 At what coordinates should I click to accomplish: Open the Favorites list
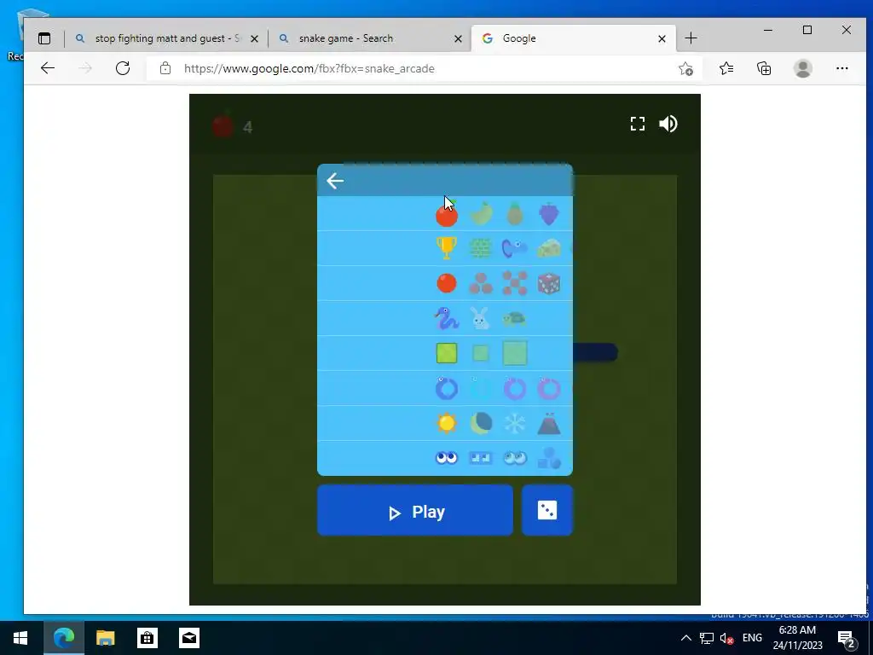[726, 68]
